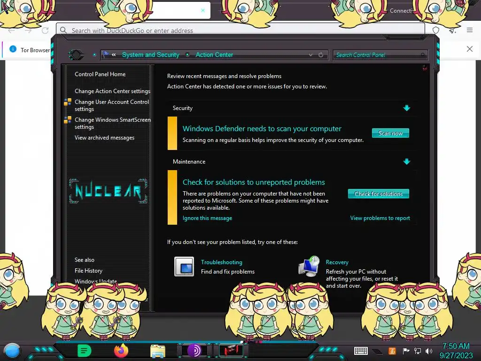Click the Maintenance section header
Image resolution: width=481 pixels, height=361 pixels.
pyautogui.click(x=189, y=162)
